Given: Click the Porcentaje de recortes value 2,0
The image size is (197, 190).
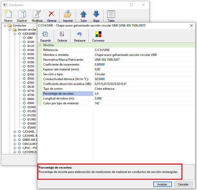Looking at the screenshot, I should (x=144, y=94).
